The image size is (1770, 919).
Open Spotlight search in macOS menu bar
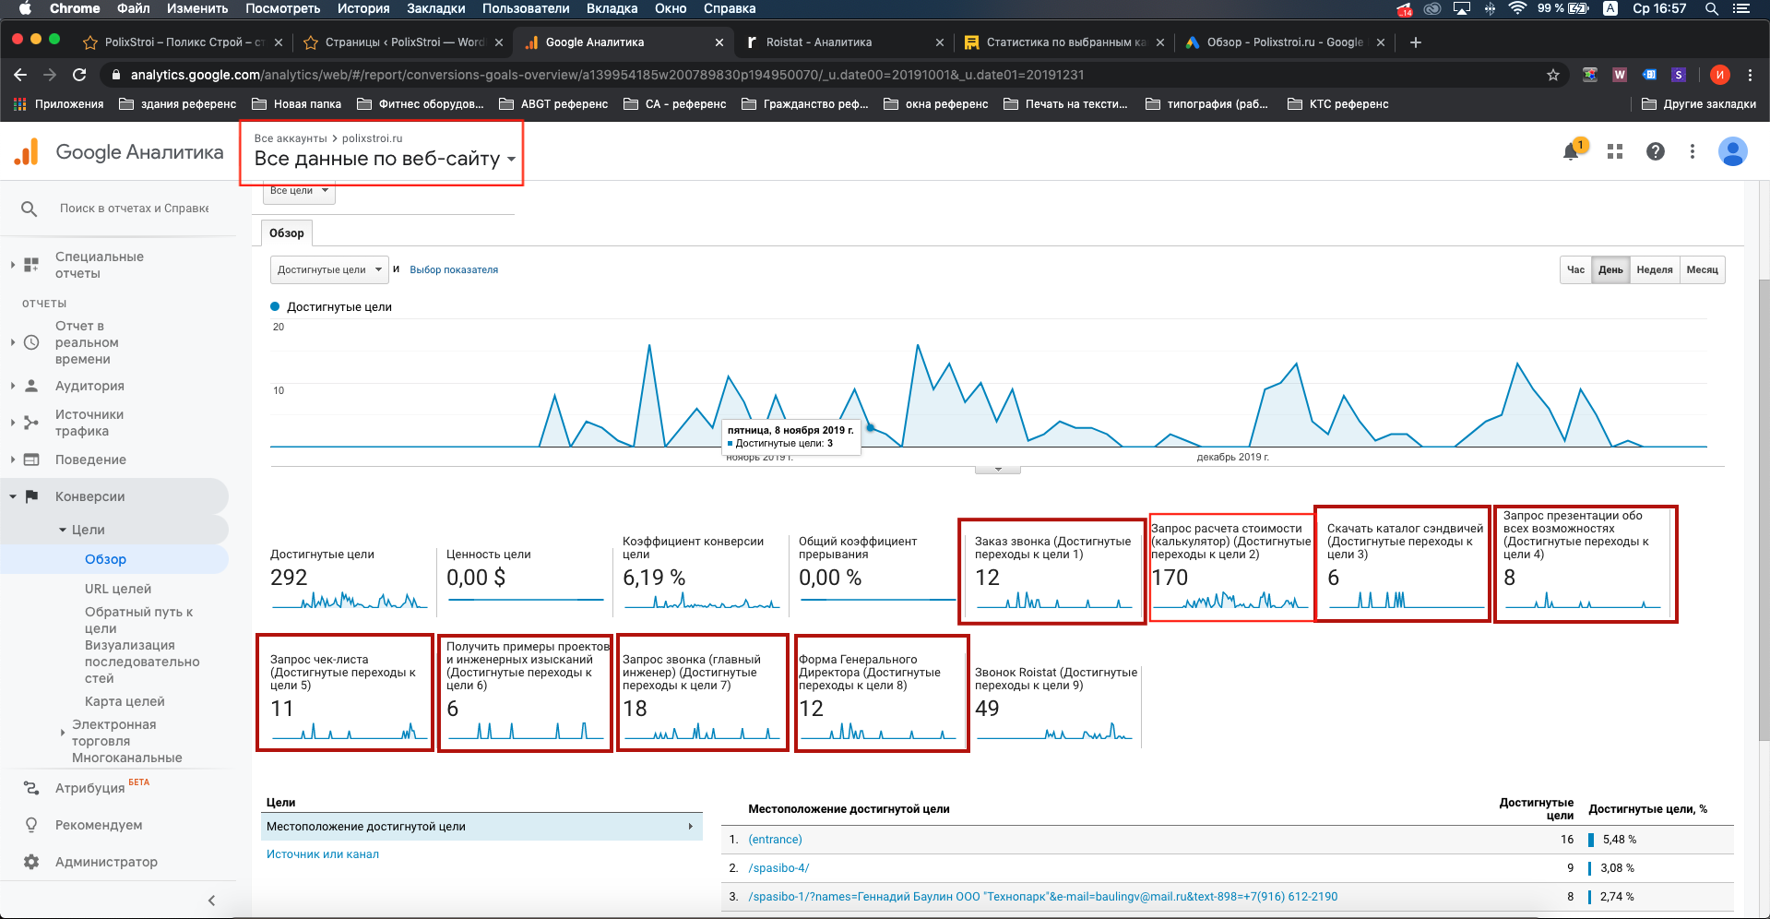pyautogui.click(x=1711, y=8)
